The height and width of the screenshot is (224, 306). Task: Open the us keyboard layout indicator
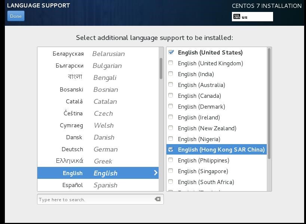pos(252,17)
